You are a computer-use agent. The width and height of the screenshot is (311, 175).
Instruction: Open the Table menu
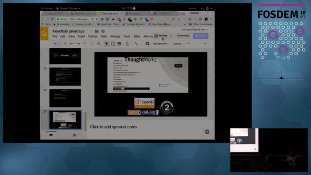point(137,36)
